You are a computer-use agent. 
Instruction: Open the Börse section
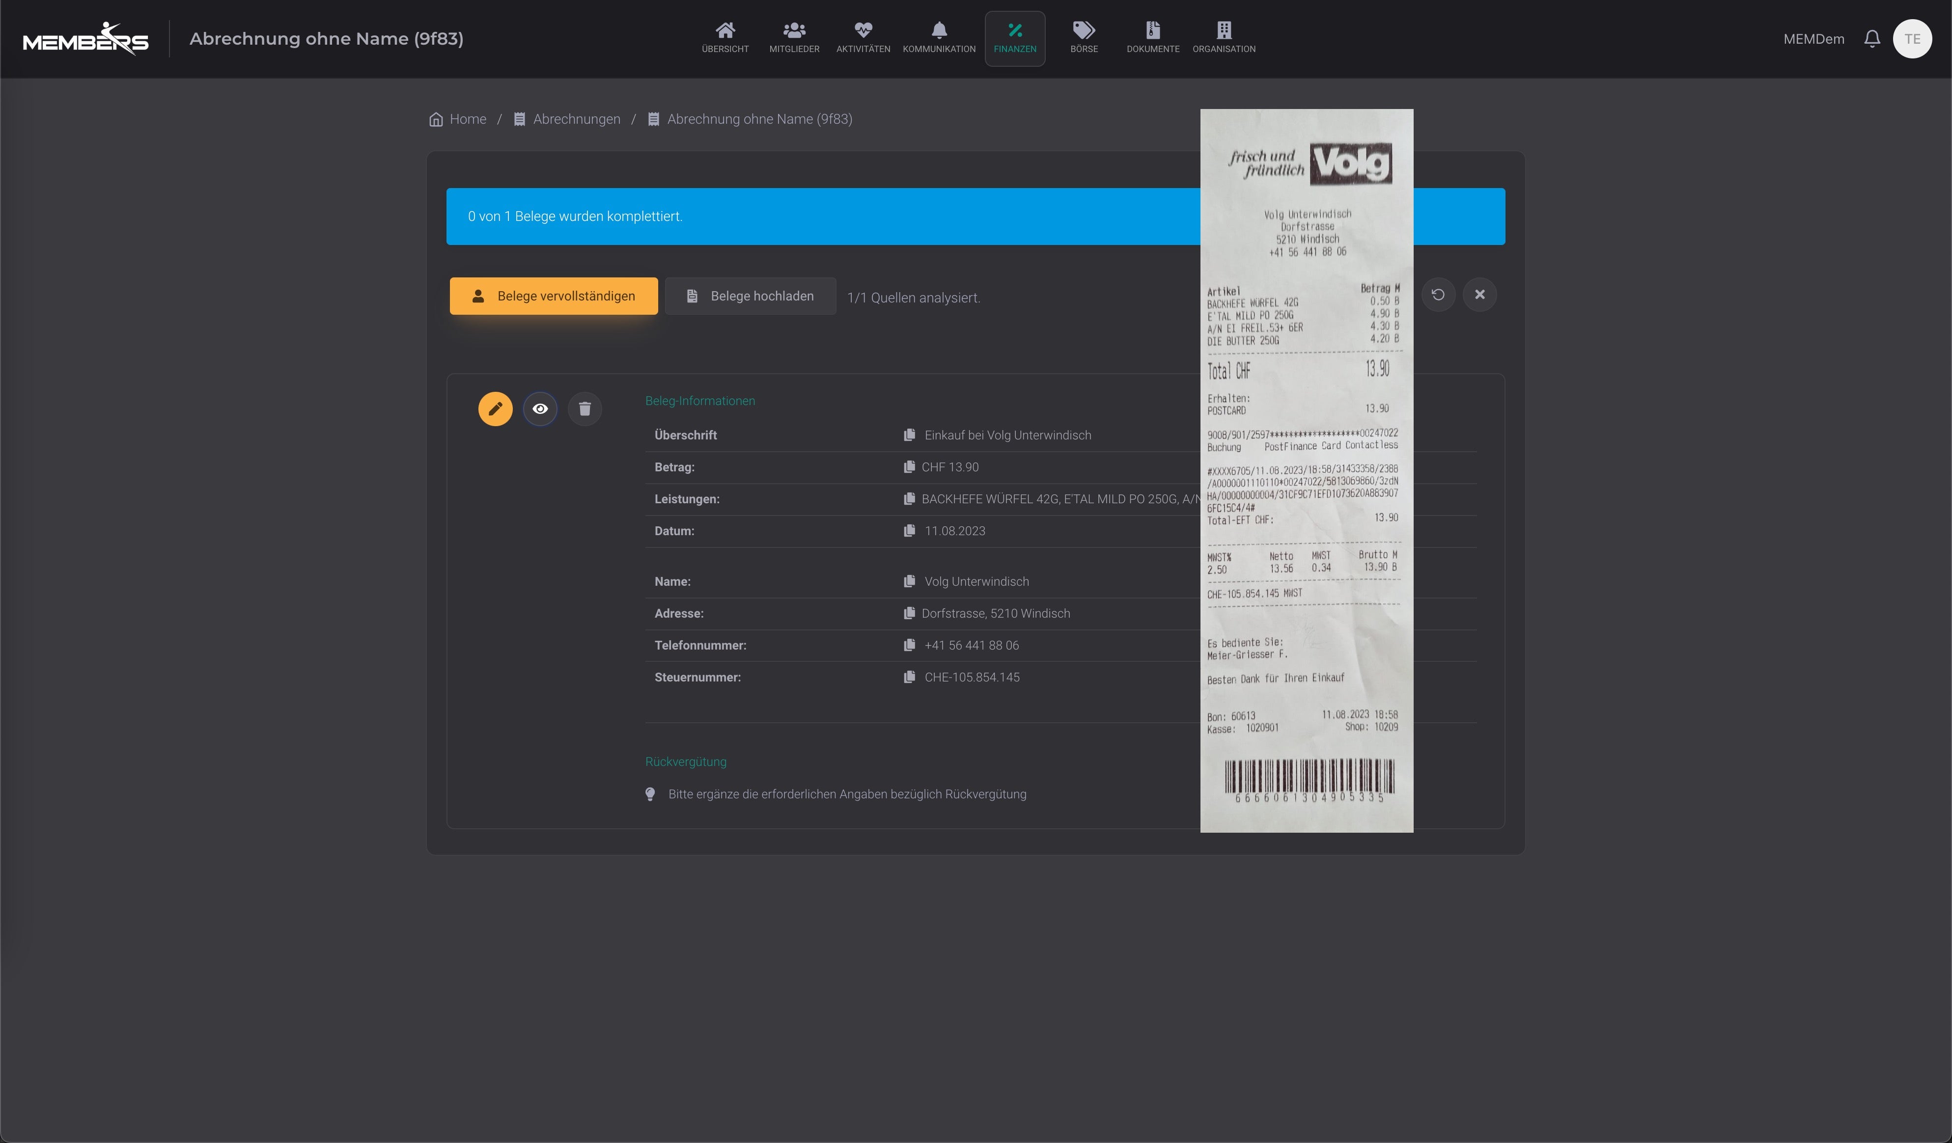1084,38
